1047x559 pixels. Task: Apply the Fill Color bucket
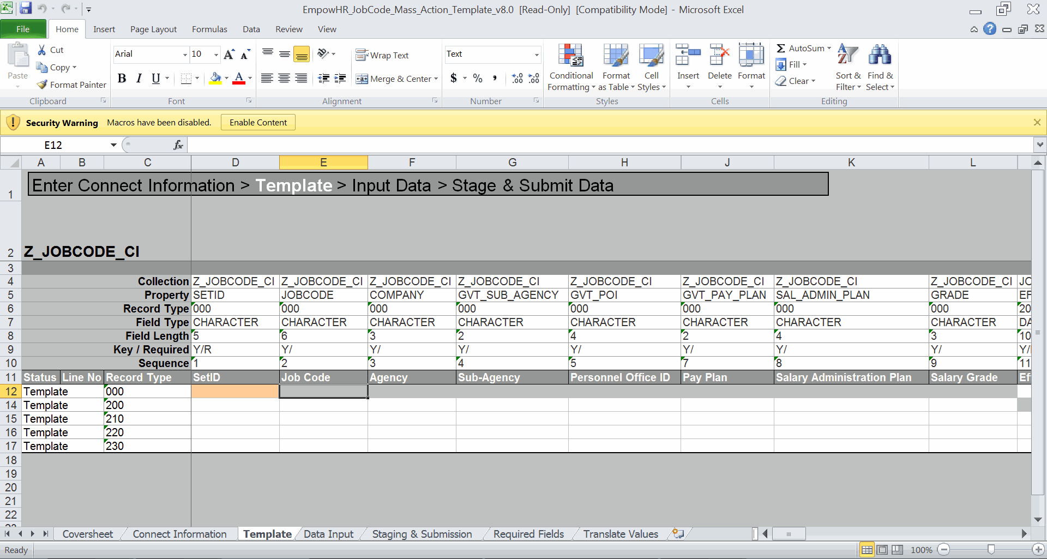click(x=215, y=79)
